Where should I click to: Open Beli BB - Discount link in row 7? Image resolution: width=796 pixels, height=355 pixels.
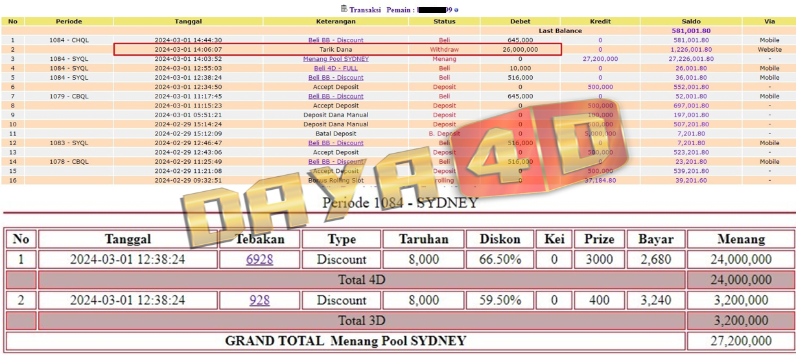[336, 97]
